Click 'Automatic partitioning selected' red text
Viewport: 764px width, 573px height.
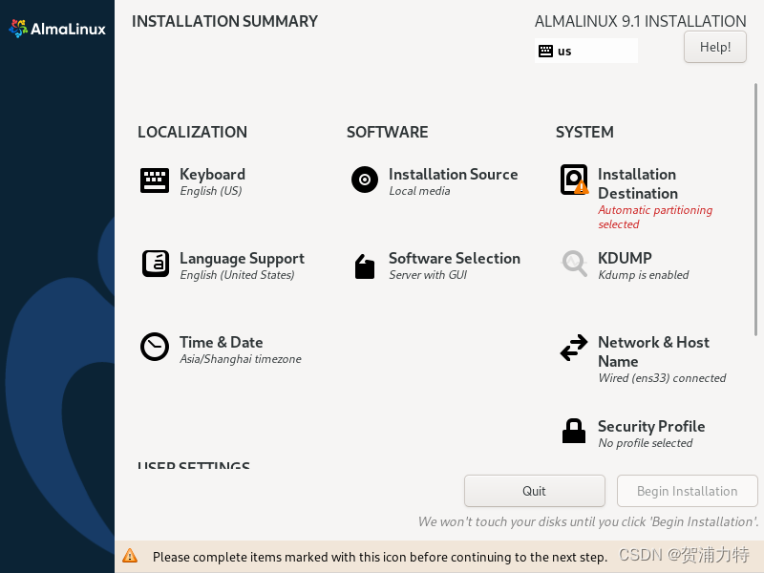coord(655,217)
